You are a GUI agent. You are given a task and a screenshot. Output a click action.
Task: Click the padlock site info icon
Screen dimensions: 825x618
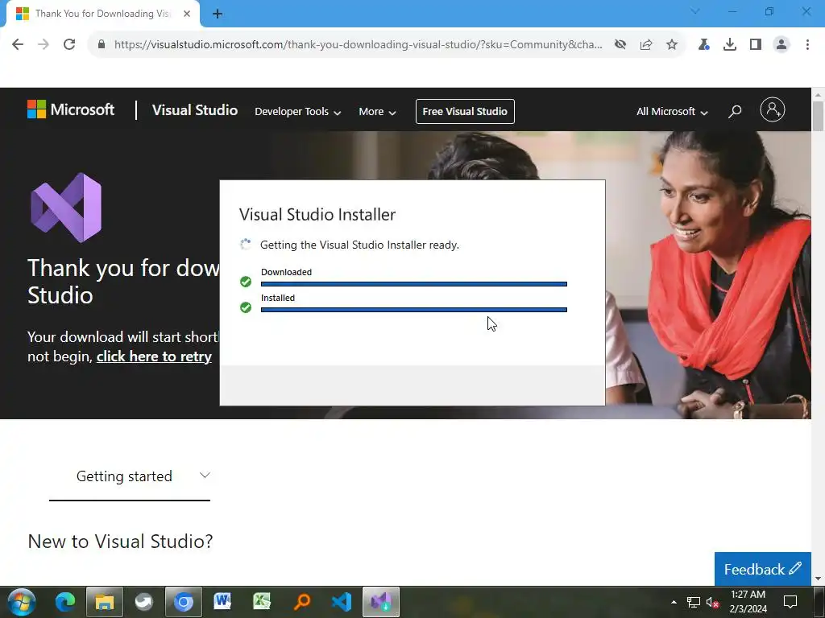pos(102,45)
